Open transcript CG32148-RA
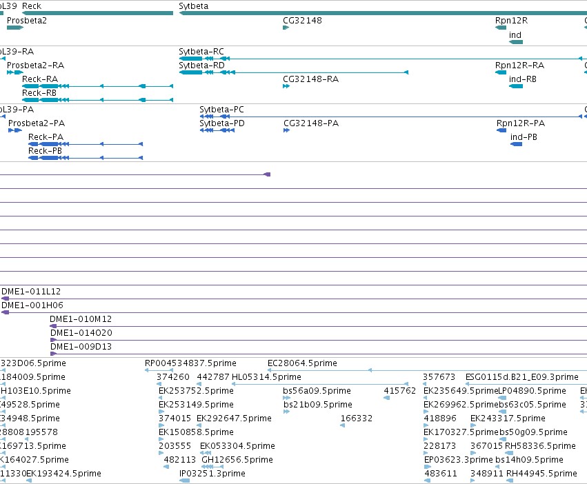This screenshot has width=587, height=484. click(x=286, y=86)
